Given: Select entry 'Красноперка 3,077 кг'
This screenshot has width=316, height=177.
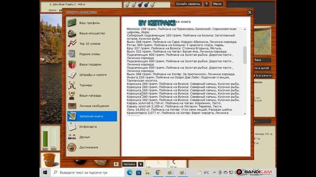Looking at the screenshot, I should point(178,113).
